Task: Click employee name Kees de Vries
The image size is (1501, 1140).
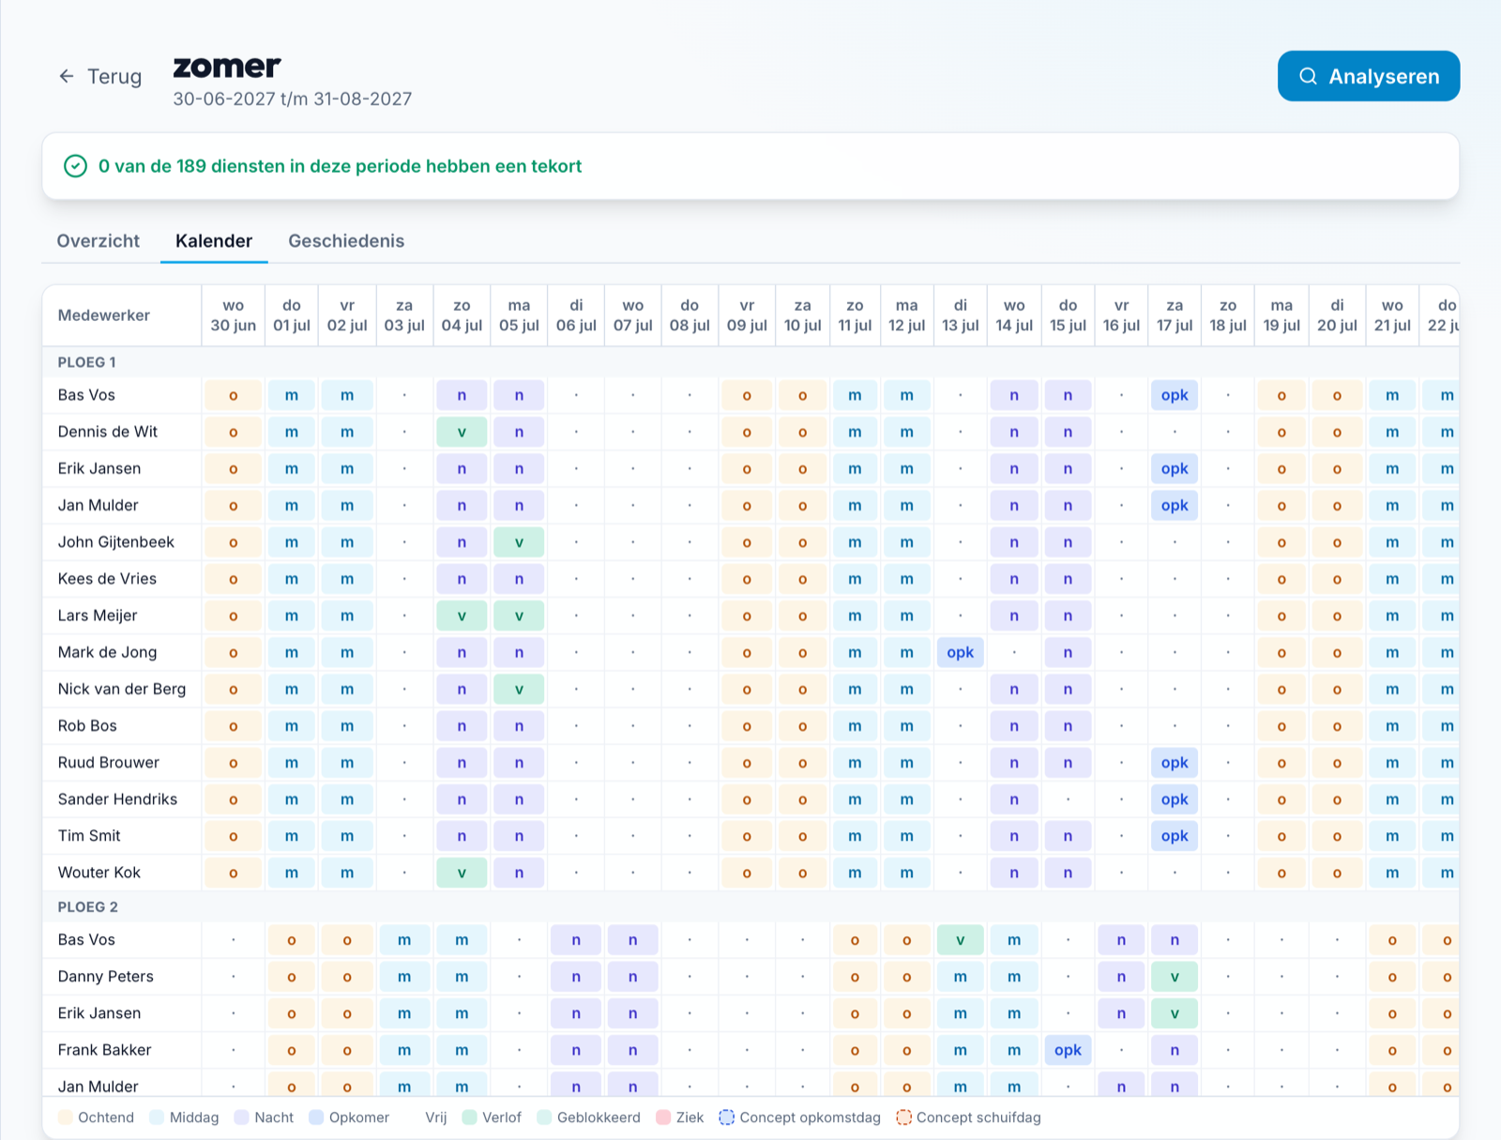Action: tap(107, 579)
